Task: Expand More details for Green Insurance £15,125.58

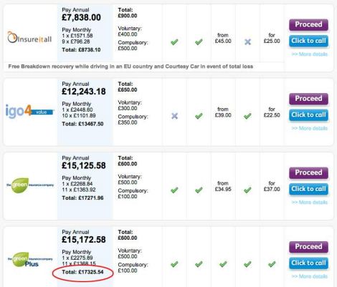Action: click(310, 203)
